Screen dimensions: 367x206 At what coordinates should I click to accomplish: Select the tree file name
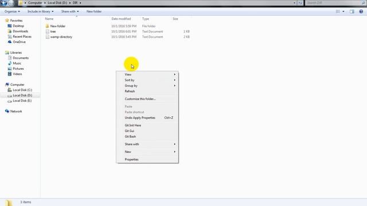tap(53, 31)
